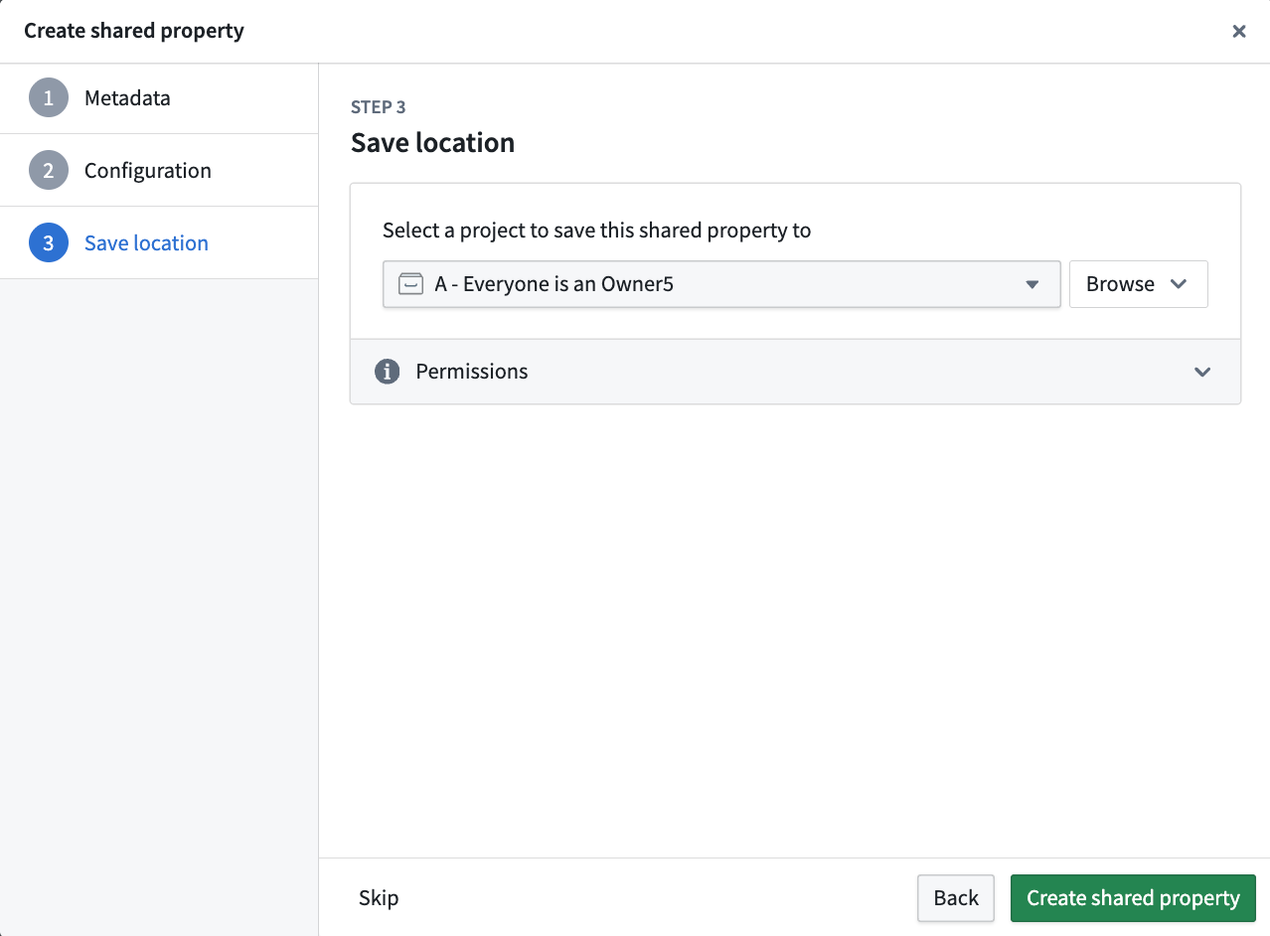Click the project box icon in dropdown
Viewport: 1270px width, 936px height.
(410, 284)
